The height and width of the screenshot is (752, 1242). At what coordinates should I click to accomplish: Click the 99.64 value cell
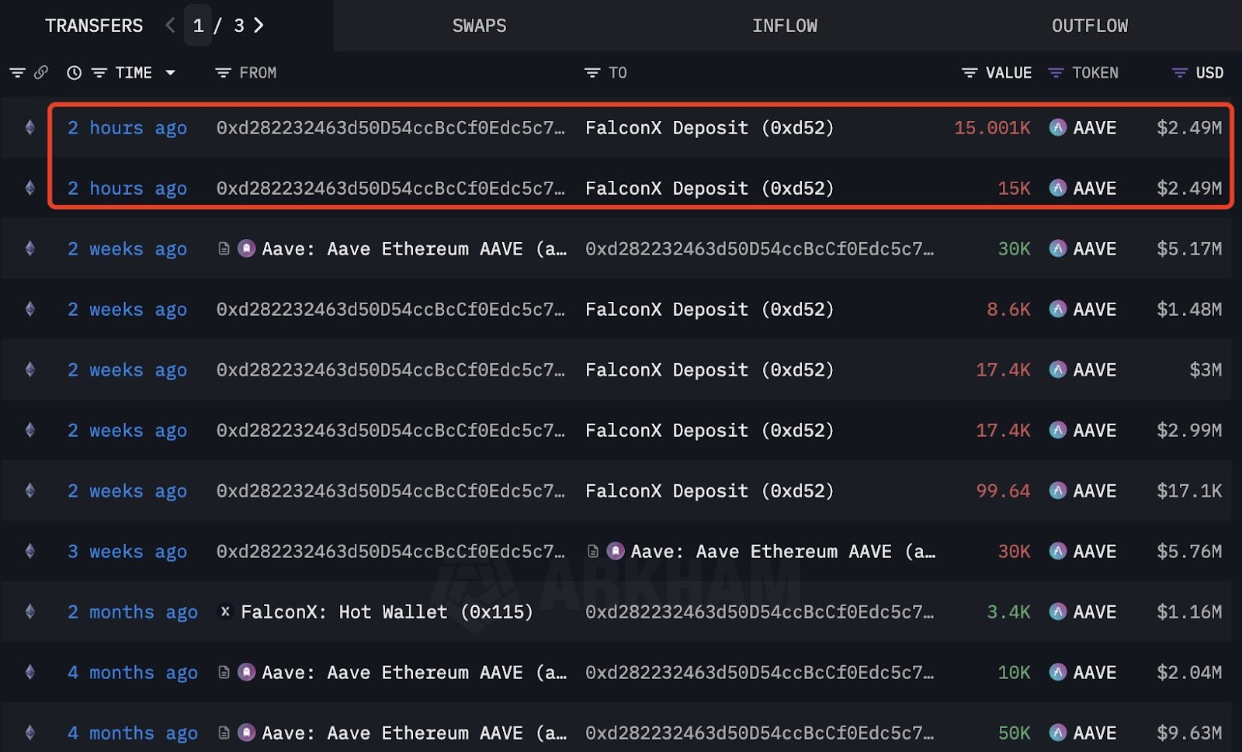pos(1003,490)
